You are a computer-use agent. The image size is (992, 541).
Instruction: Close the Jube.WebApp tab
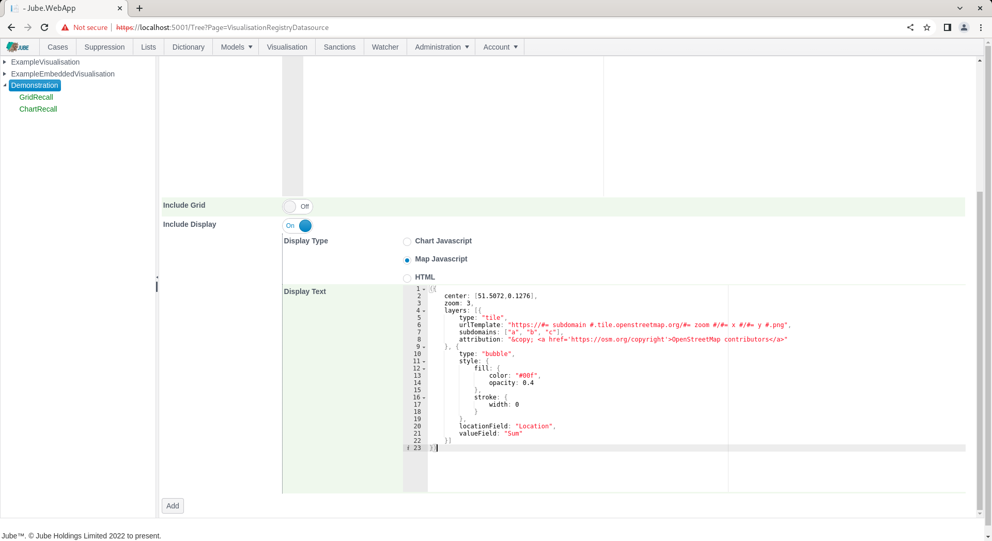click(x=119, y=8)
